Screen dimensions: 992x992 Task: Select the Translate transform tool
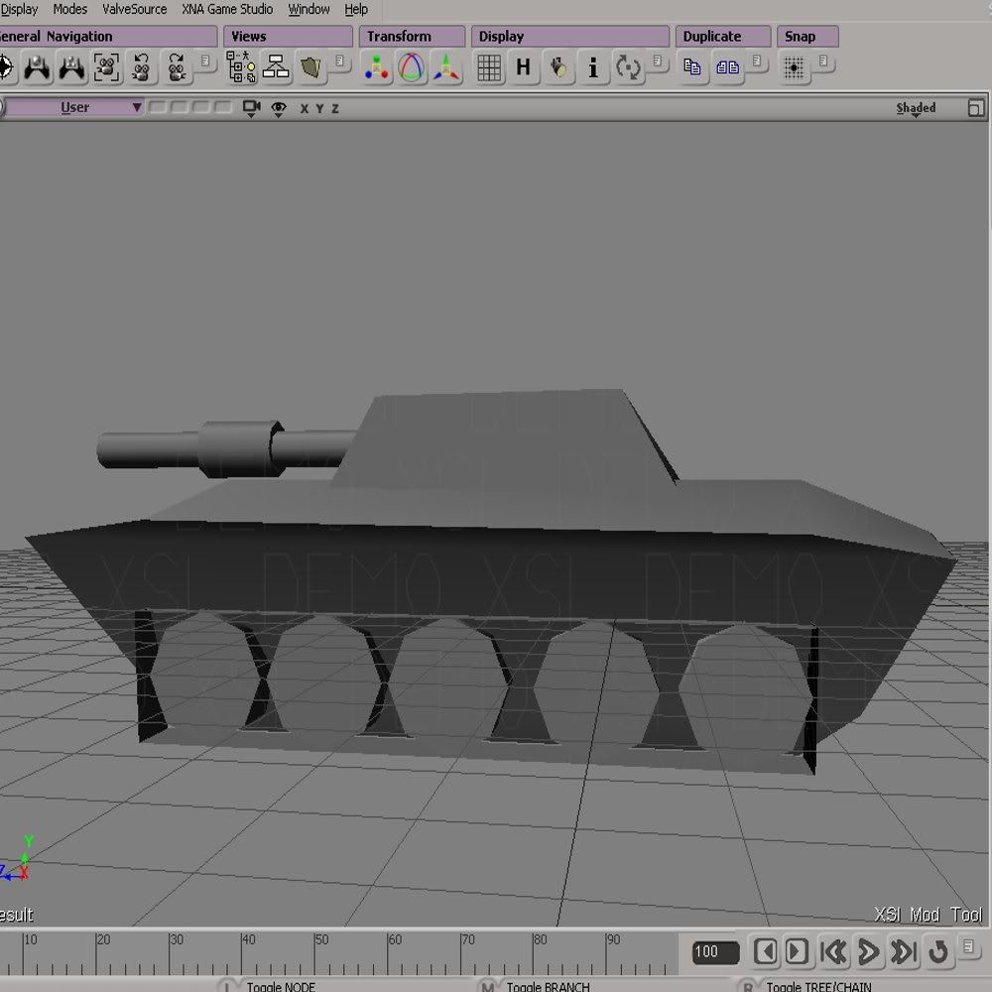point(446,67)
